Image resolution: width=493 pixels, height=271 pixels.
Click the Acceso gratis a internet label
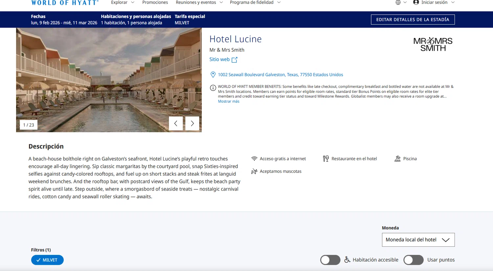tap(283, 159)
